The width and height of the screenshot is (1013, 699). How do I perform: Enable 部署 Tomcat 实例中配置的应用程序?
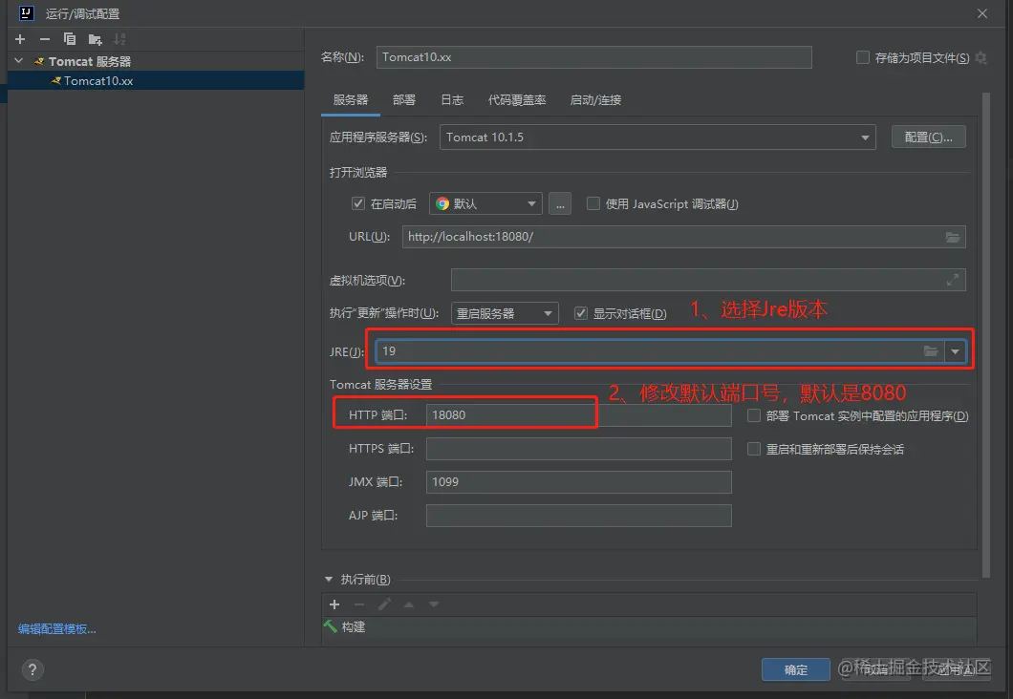pos(753,415)
